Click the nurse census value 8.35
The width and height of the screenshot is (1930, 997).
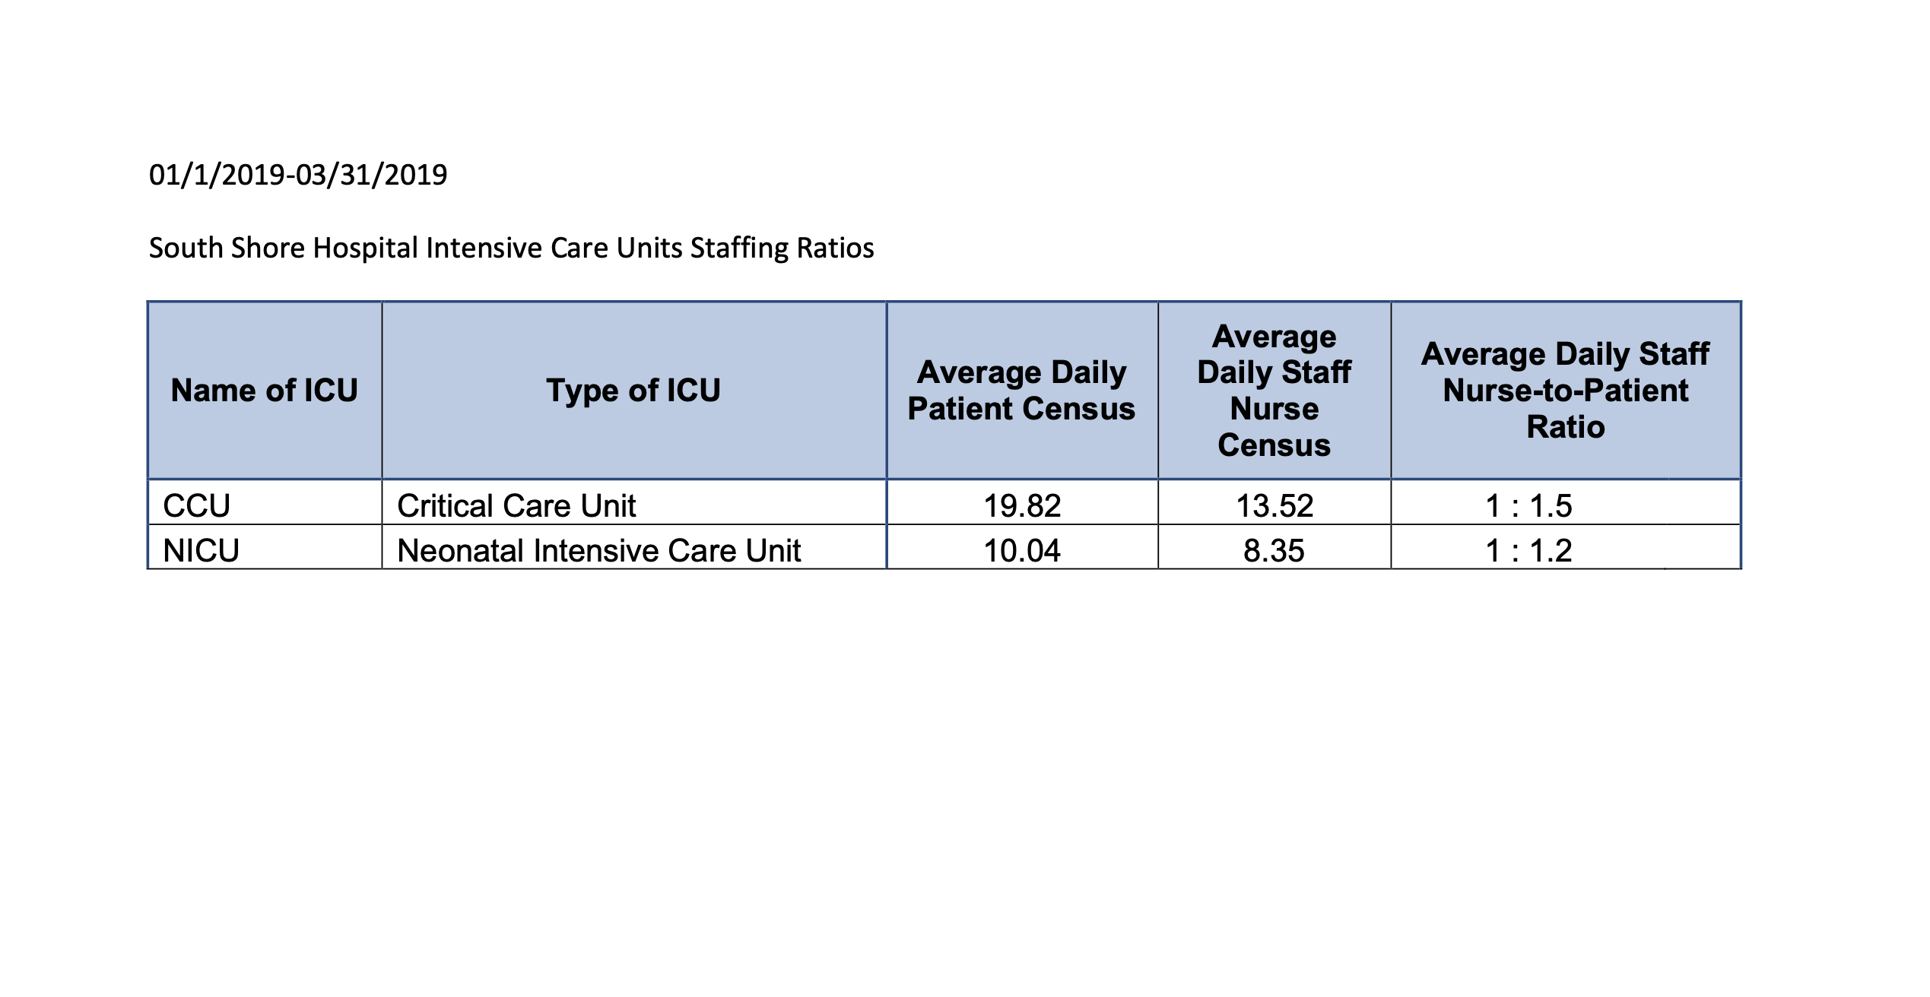(x=1274, y=551)
